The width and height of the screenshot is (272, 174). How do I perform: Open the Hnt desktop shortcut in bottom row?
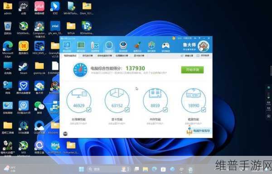tap(55, 147)
